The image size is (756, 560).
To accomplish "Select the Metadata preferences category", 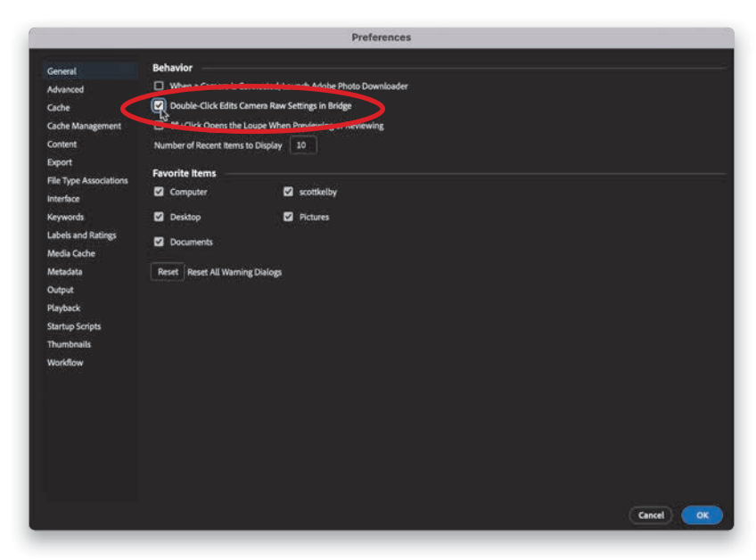I will [64, 272].
